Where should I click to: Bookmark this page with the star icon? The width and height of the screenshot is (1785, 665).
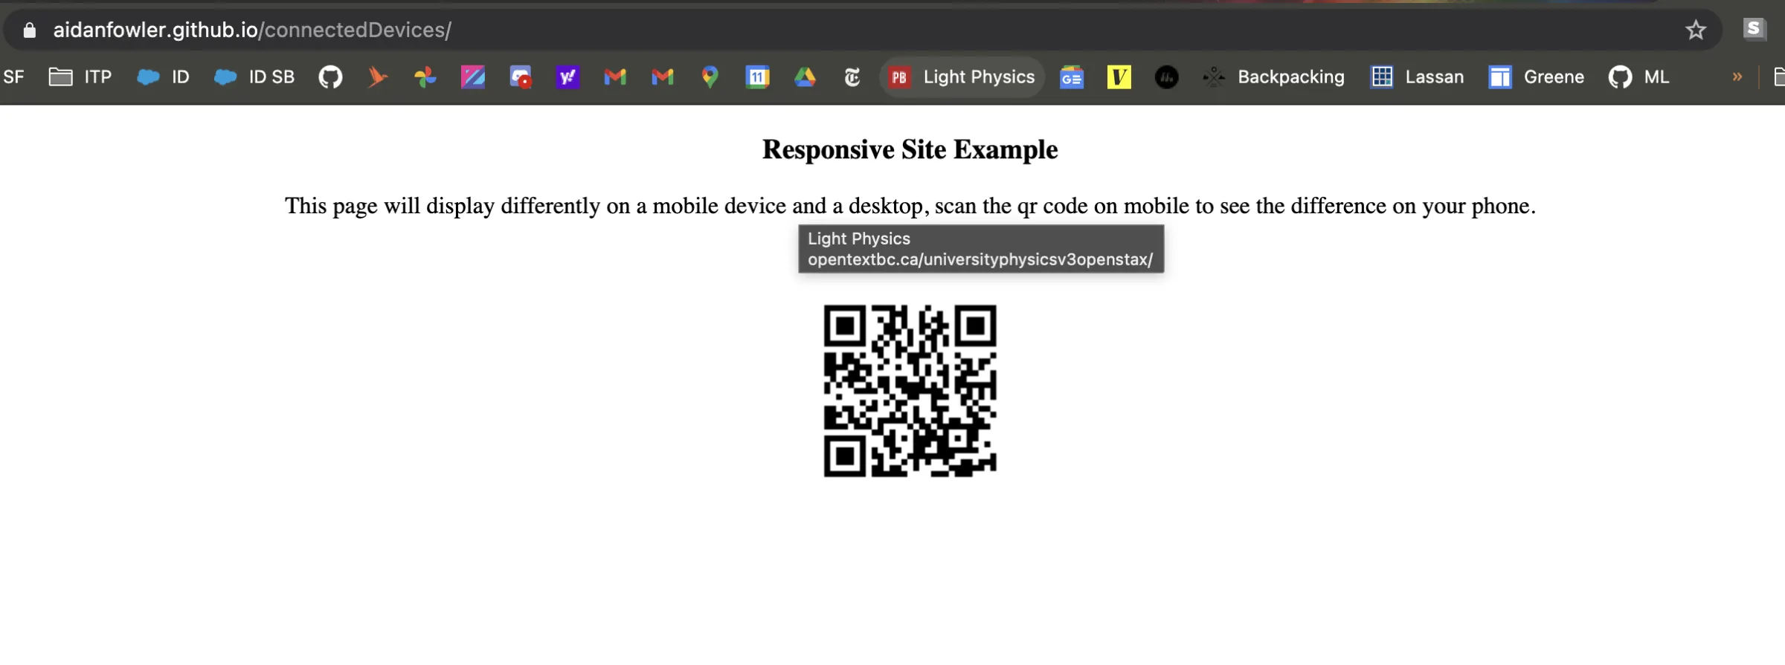tap(1695, 30)
